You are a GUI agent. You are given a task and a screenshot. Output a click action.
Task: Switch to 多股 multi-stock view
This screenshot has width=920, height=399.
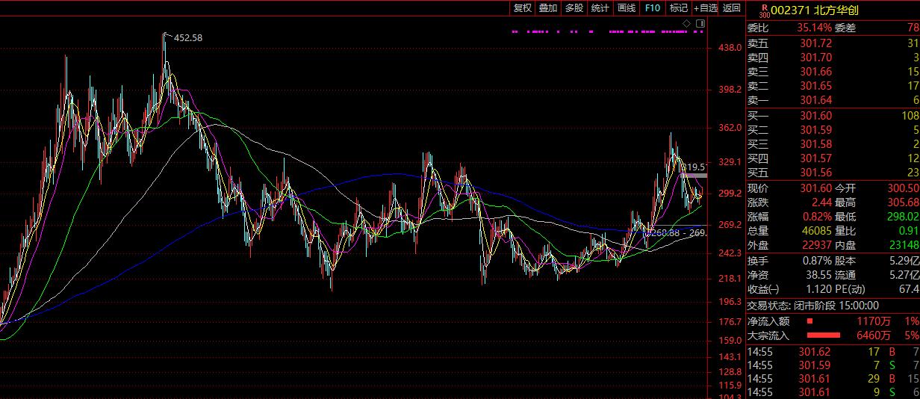pyautogui.click(x=574, y=8)
